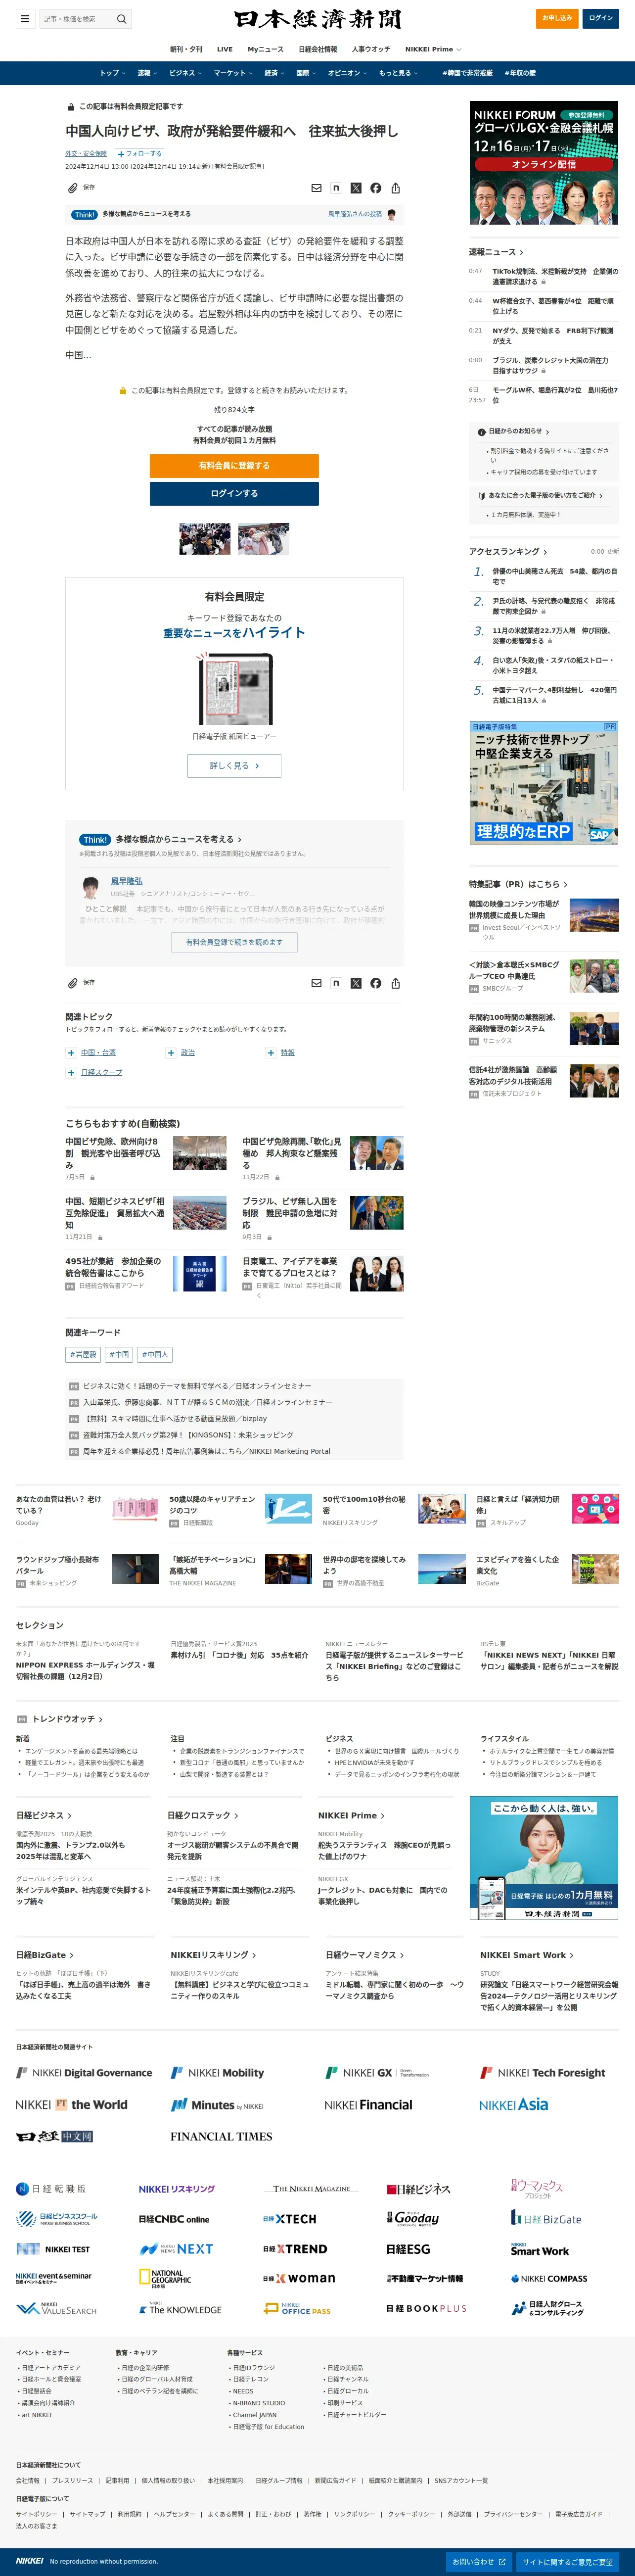Open the Myニュース menu item
635x2576 pixels.
[x=265, y=49]
